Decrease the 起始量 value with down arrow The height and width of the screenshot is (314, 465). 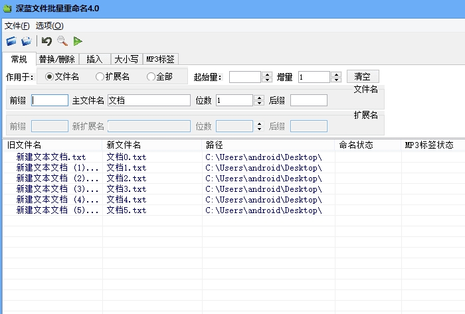click(268, 80)
